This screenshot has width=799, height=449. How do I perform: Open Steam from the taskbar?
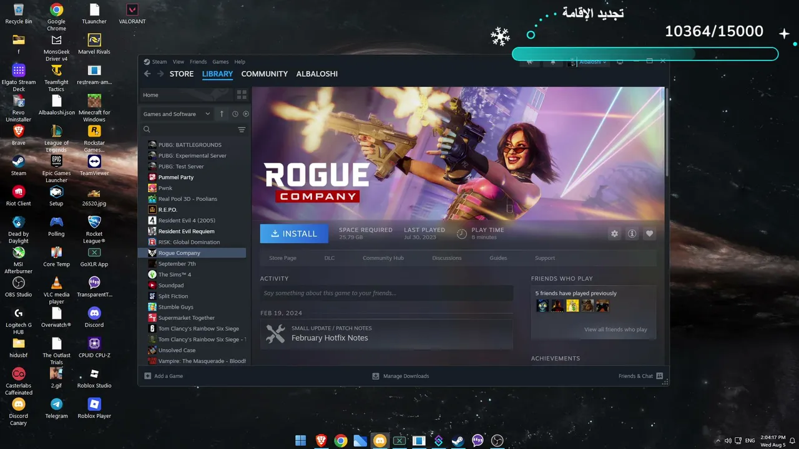[458, 441]
